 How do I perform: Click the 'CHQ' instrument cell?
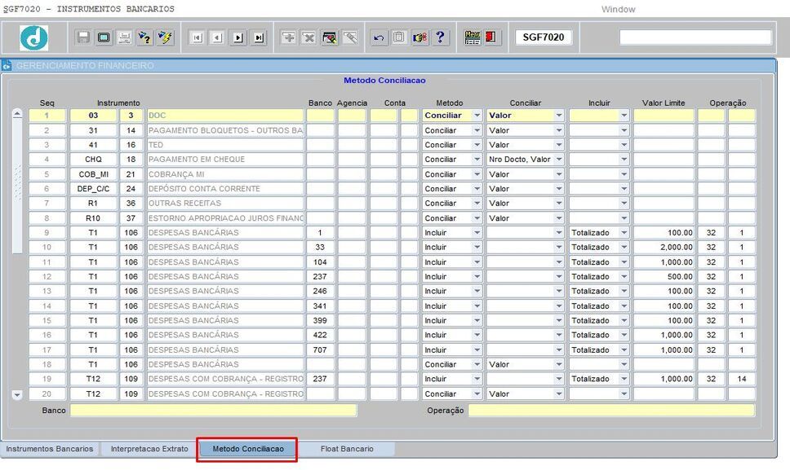point(93,160)
